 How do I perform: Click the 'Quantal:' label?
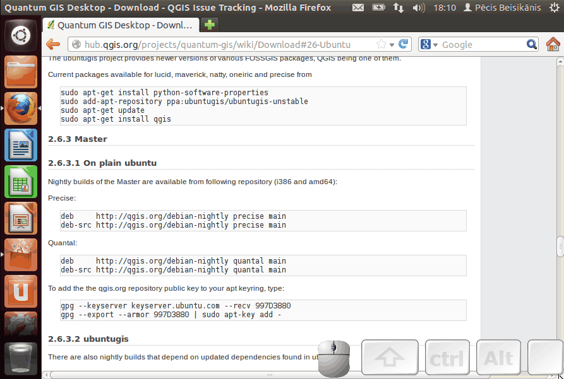pos(63,243)
